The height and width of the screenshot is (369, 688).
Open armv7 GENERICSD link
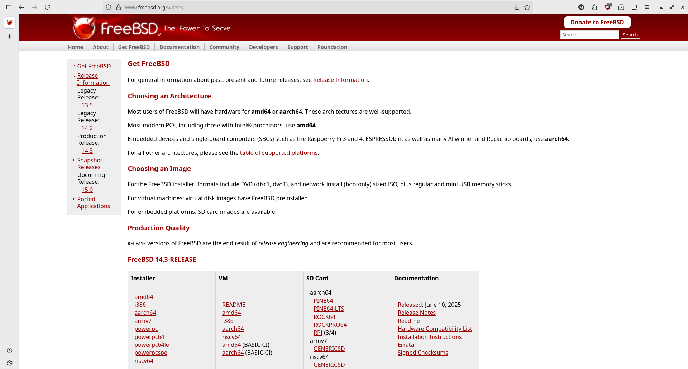(x=329, y=349)
